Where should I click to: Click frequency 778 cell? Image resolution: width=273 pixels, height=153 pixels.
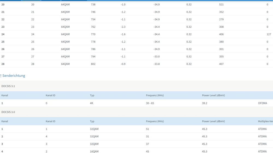tap(93, 42)
